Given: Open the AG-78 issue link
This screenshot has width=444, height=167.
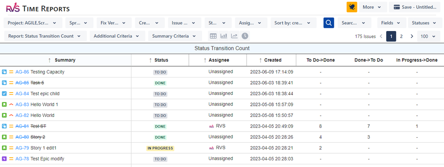Looking at the screenshot, I should click(x=22, y=159).
